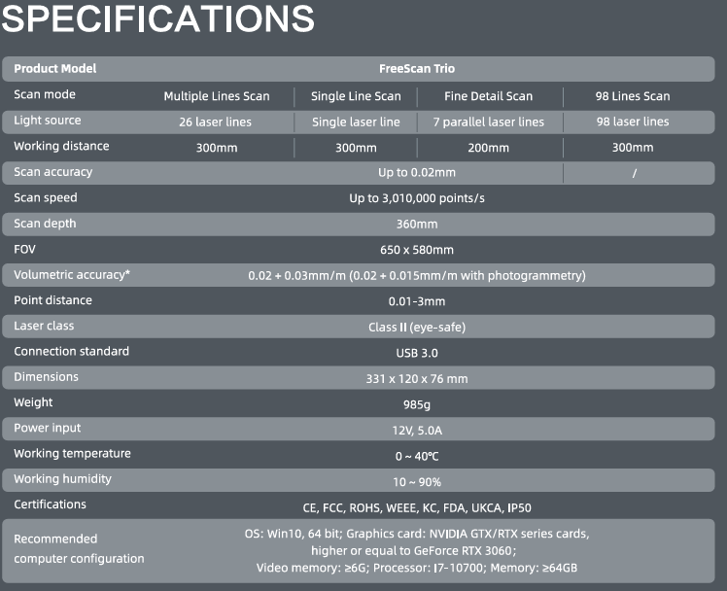Select the 200mm working distance value
The width and height of the screenshot is (727, 591).
tap(489, 148)
